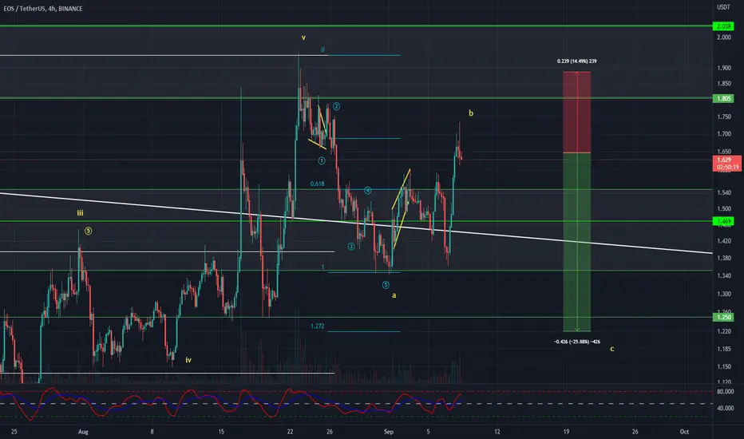Select the green profit zone of short position
The image size is (744, 439).
(x=577, y=242)
